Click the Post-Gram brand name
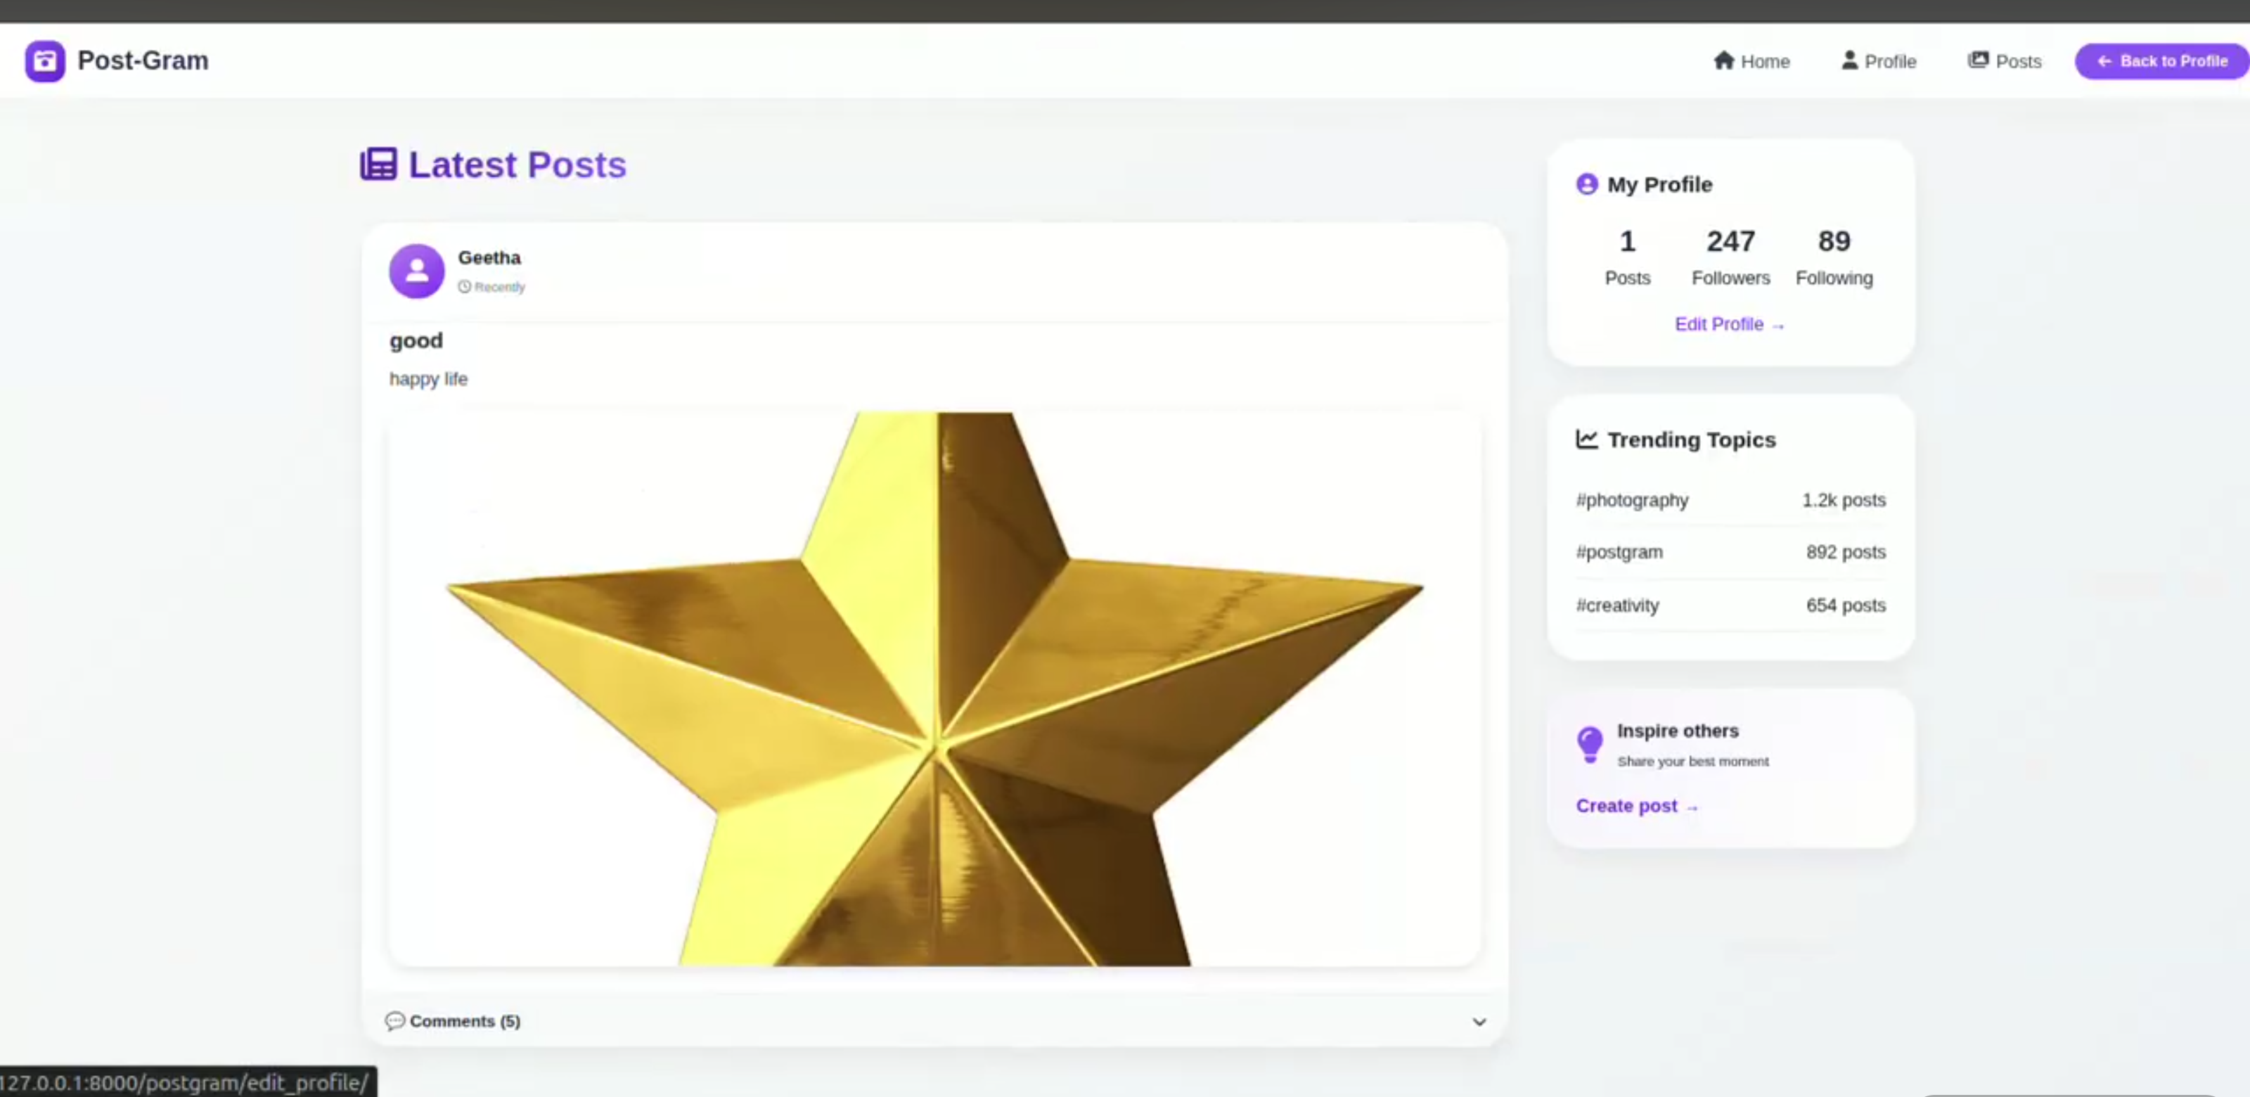2250x1097 pixels. [x=143, y=60]
